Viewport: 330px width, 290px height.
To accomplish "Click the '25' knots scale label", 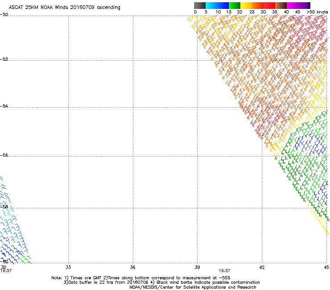I will [252, 12].
